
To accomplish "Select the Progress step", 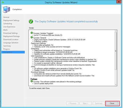I will [x=6, y=49].
